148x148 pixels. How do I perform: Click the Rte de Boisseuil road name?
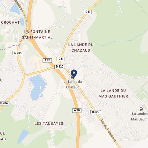coord(108,131)
